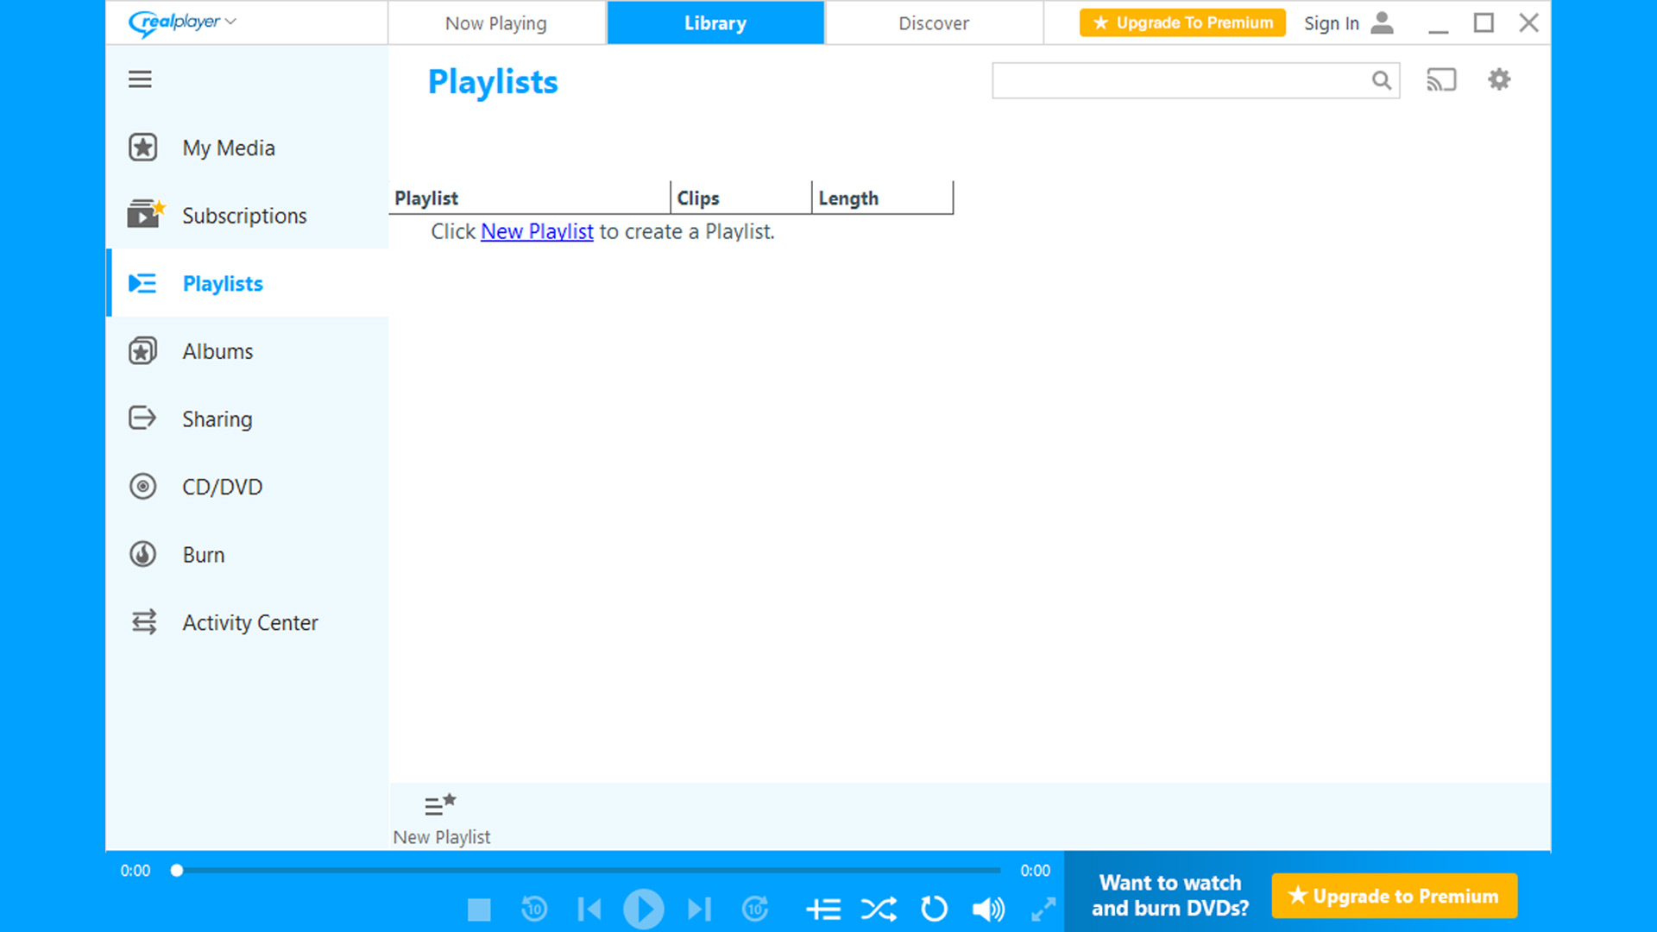
Task: Toggle shuffle playback
Action: [879, 909]
